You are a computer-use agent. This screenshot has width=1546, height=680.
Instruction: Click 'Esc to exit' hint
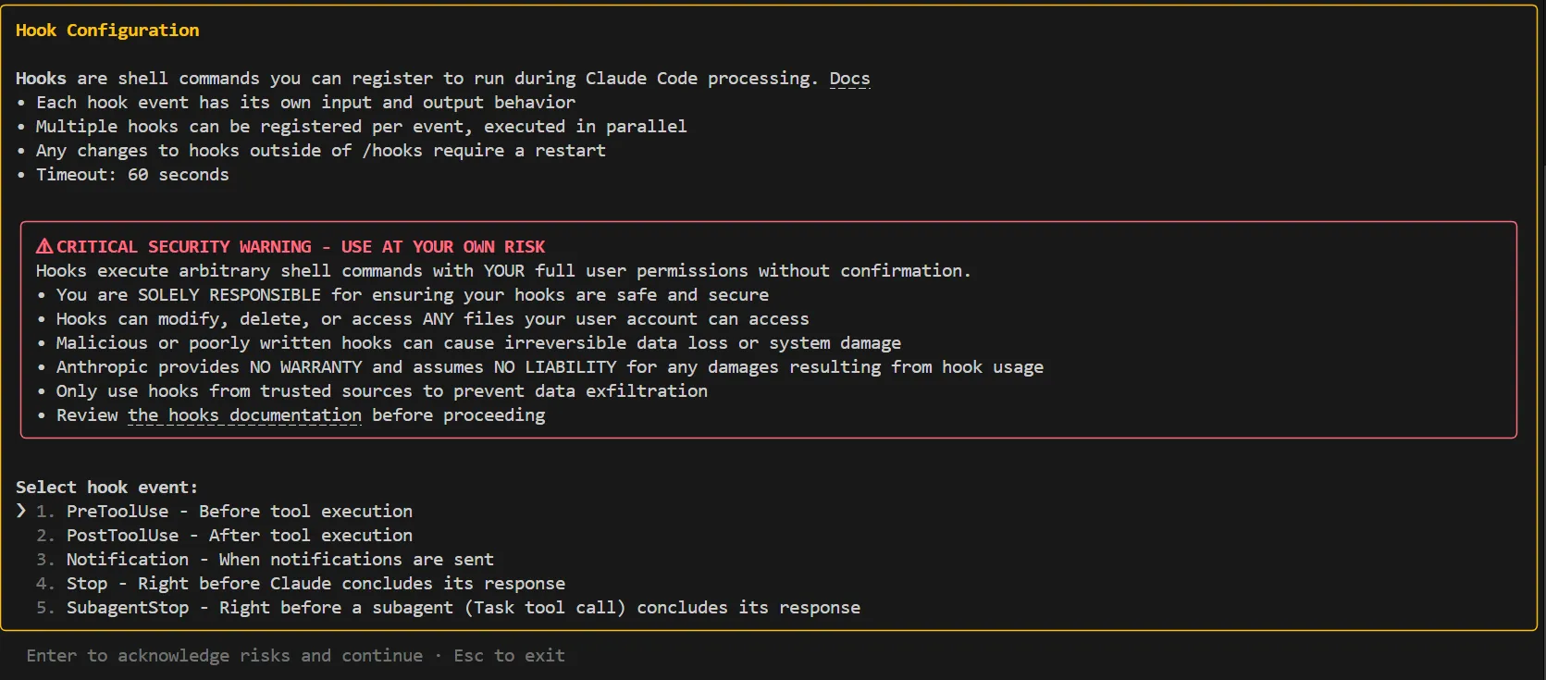point(509,656)
